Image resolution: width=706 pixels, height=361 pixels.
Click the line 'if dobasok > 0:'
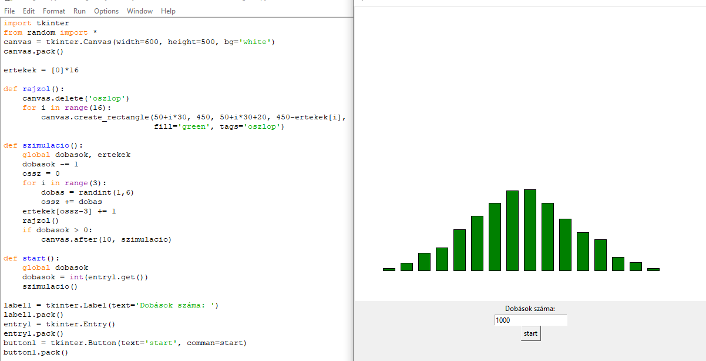tap(58, 230)
